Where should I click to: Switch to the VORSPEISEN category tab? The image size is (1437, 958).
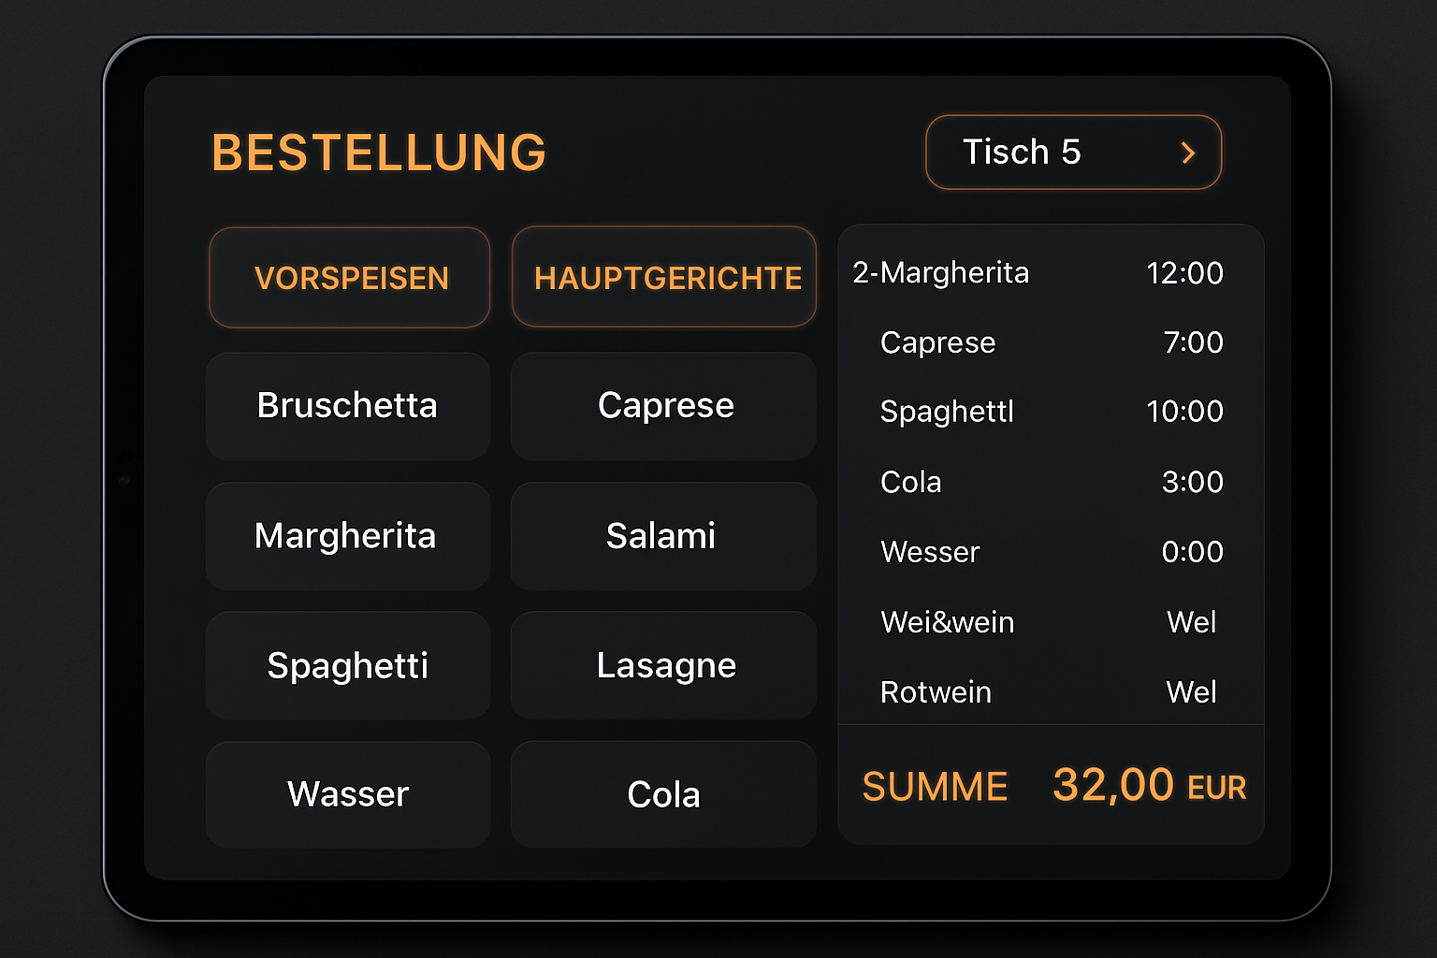pyautogui.click(x=350, y=278)
